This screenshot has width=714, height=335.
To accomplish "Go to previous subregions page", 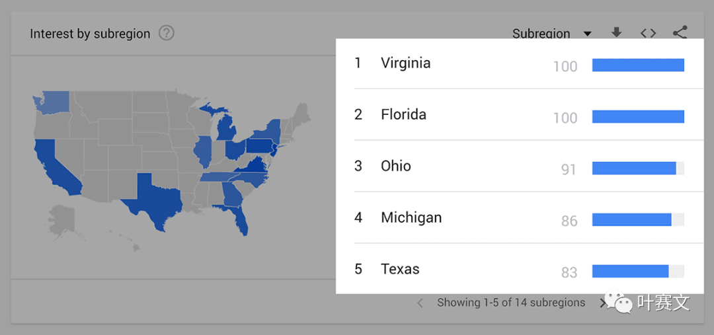I will (420, 303).
